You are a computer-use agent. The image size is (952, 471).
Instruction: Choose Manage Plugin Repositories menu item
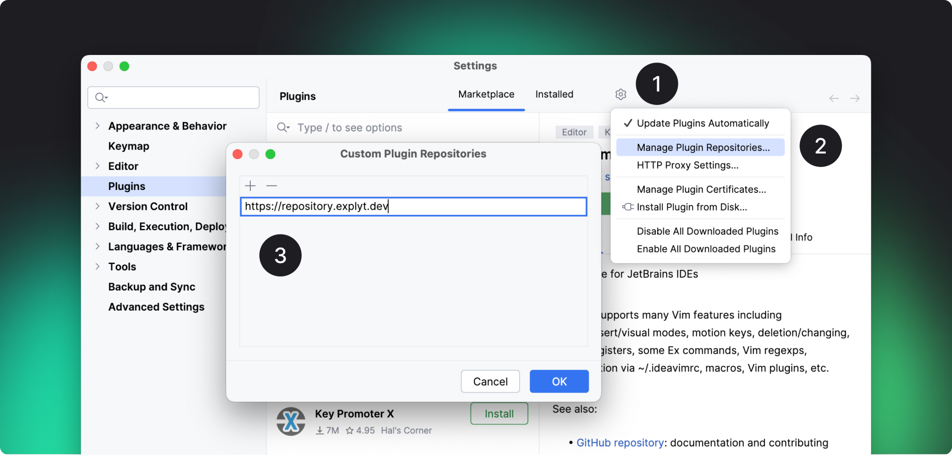tap(703, 147)
